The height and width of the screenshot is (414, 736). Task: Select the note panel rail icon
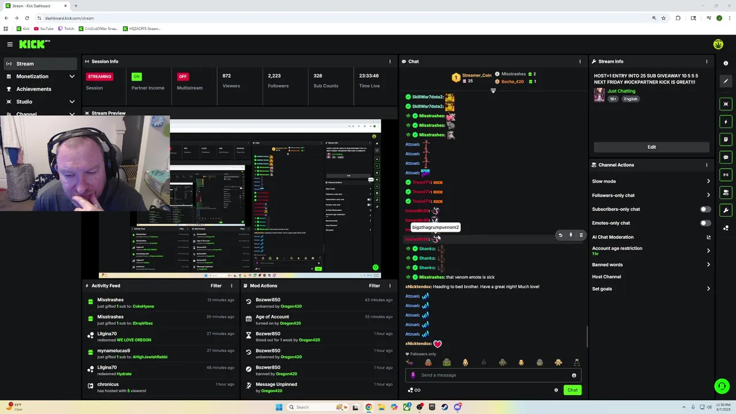726,140
